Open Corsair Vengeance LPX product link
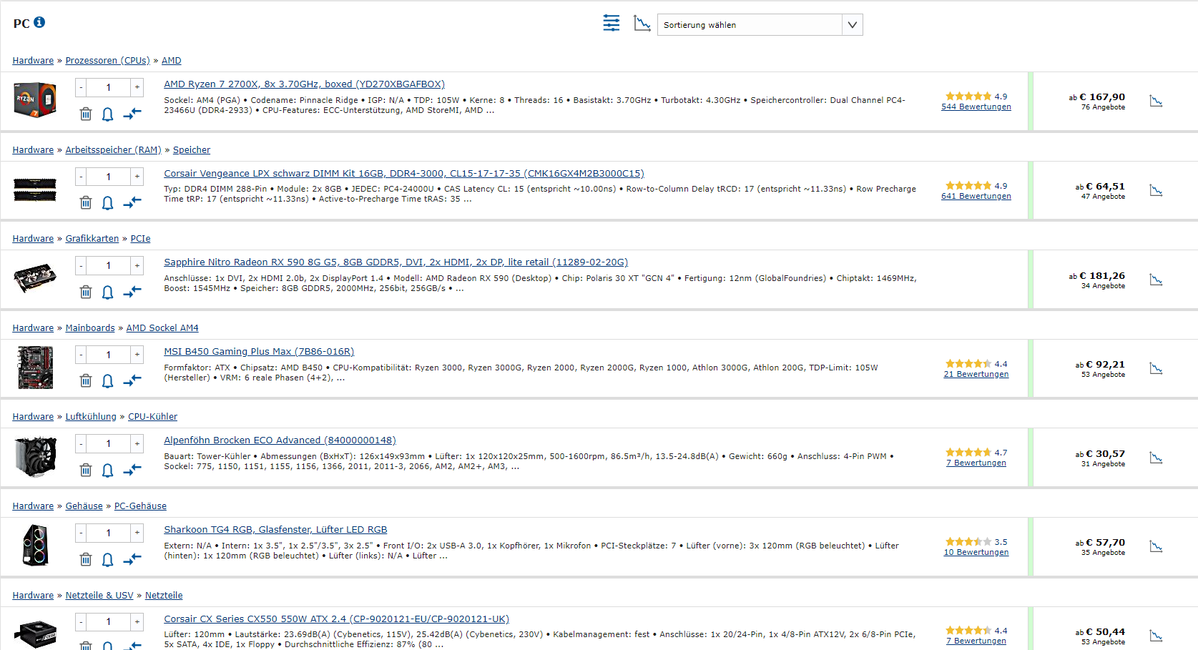This screenshot has height=650, width=1198. [x=404, y=174]
